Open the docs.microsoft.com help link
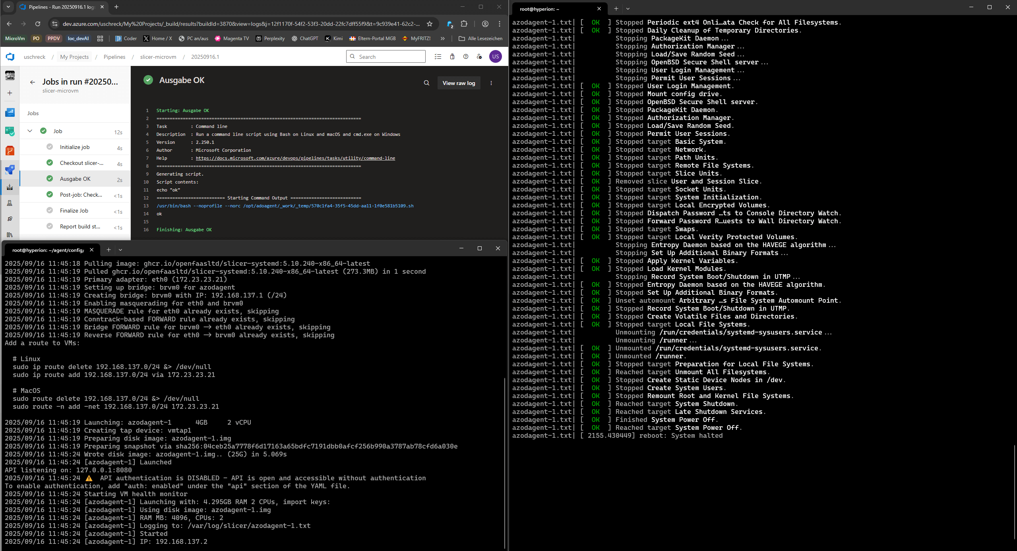The width and height of the screenshot is (1017, 551). (295, 158)
